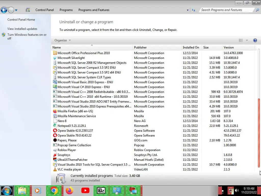Viewport: 261px width, 196px height.
Task: Expand the address bar history dropdown
Action: [x=188, y=10]
